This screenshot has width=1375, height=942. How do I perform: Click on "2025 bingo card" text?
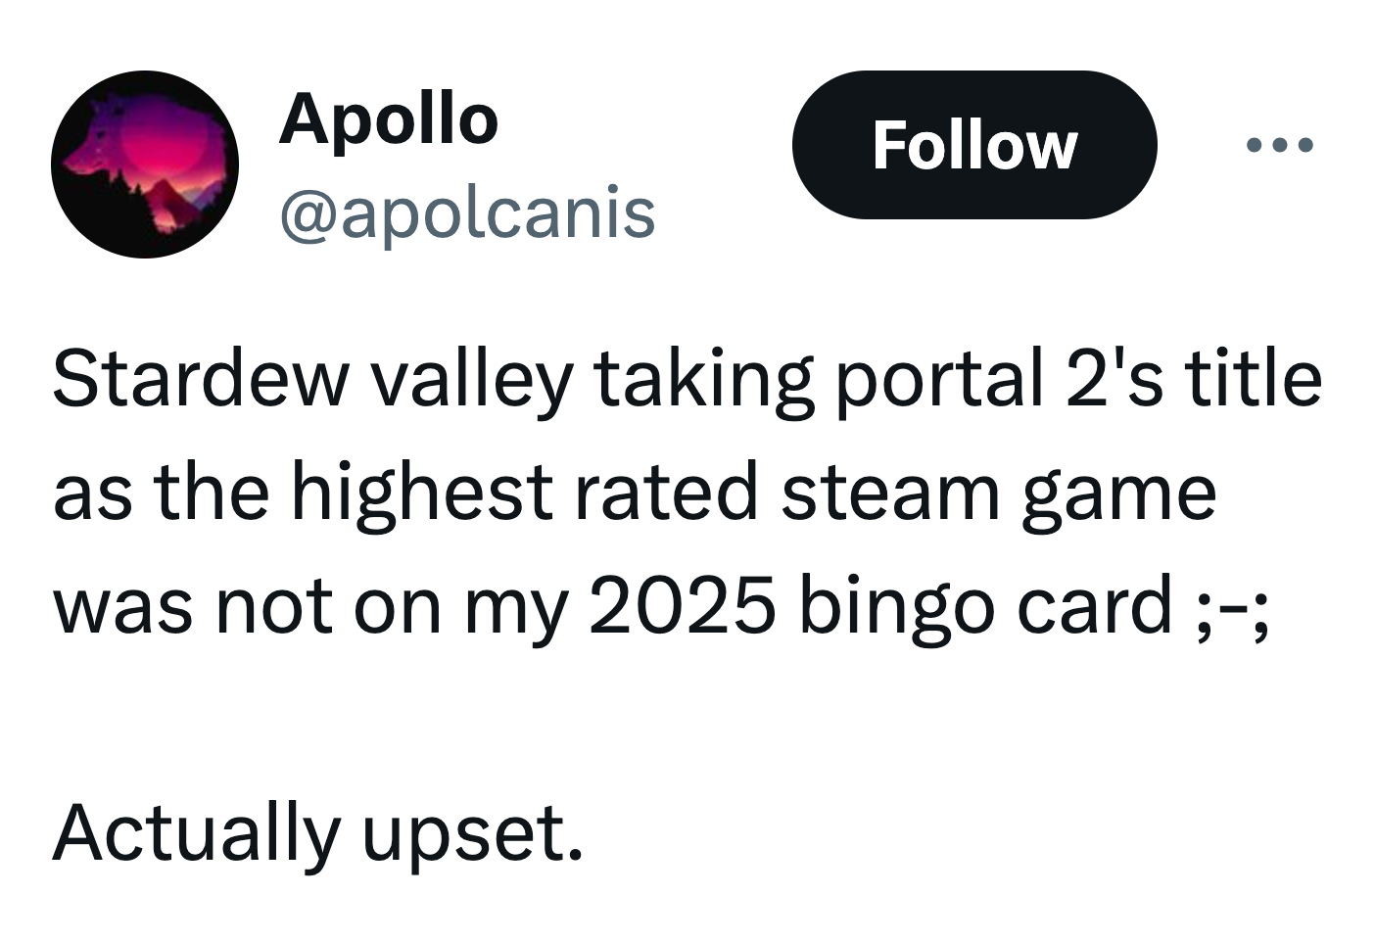pyautogui.click(x=881, y=605)
